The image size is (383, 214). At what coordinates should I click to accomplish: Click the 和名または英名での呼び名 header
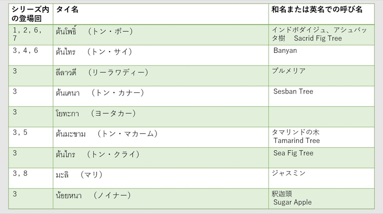tap(321, 14)
